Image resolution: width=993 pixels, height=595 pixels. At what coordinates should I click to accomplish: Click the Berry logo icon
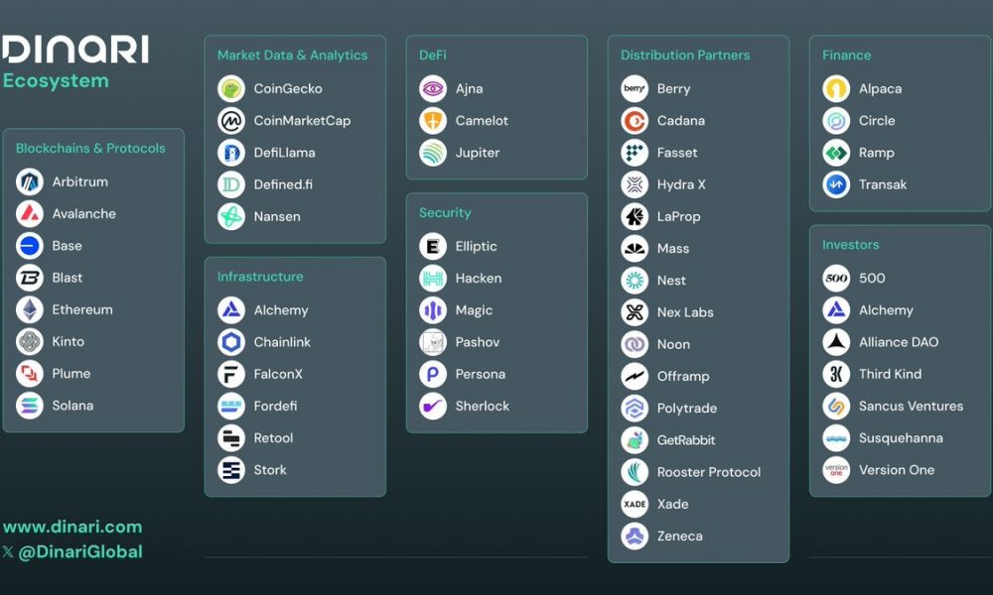[635, 88]
